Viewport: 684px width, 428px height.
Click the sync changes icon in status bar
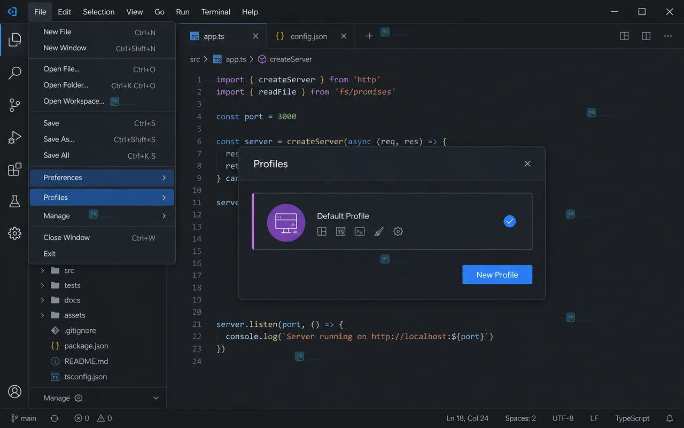pyautogui.click(x=55, y=418)
